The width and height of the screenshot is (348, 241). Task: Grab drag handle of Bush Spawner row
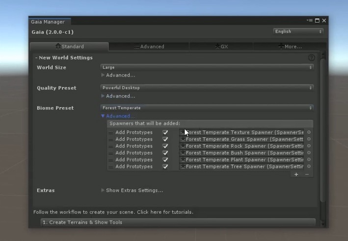point(111,153)
